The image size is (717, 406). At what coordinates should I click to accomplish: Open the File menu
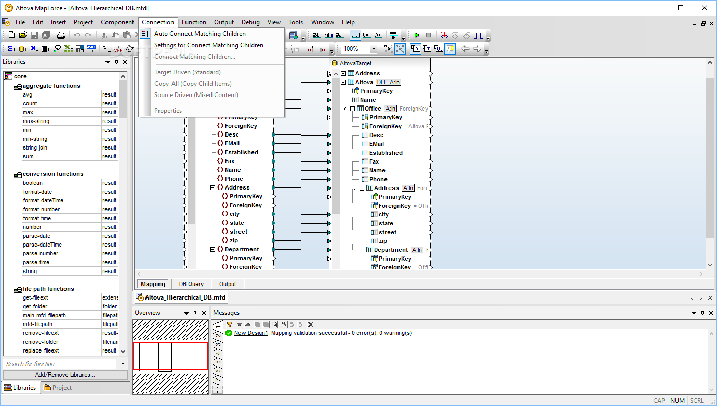pyautogui.click(x=20, y=22)
